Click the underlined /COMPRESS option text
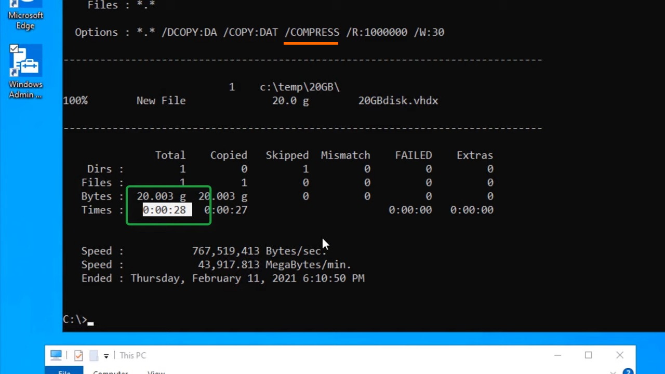Viewport: 665px width, 374px height. pyautogui.click(x=312, y=32)
